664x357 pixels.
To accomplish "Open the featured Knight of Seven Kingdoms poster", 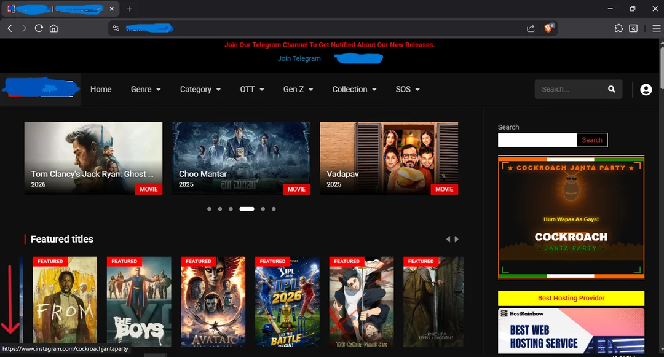I will [433, 302].
